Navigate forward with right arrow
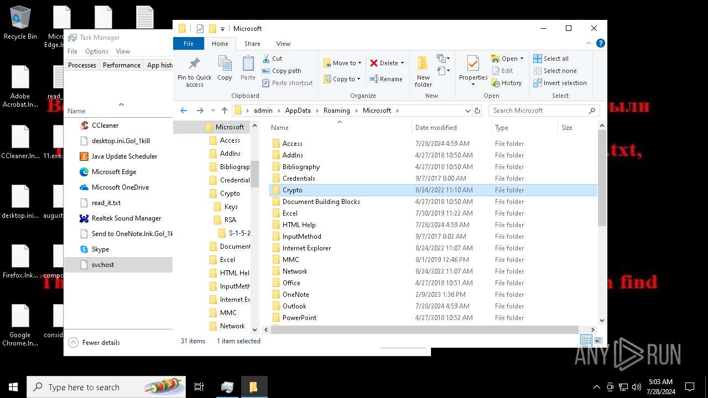Image resolution: width=708 pixels, height=398 pixels. tap(200, 111)
